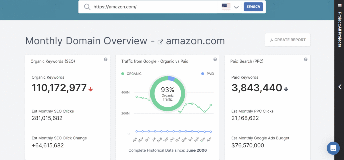Click the down arrow beside 3,843,440

[x=286, y=89]
